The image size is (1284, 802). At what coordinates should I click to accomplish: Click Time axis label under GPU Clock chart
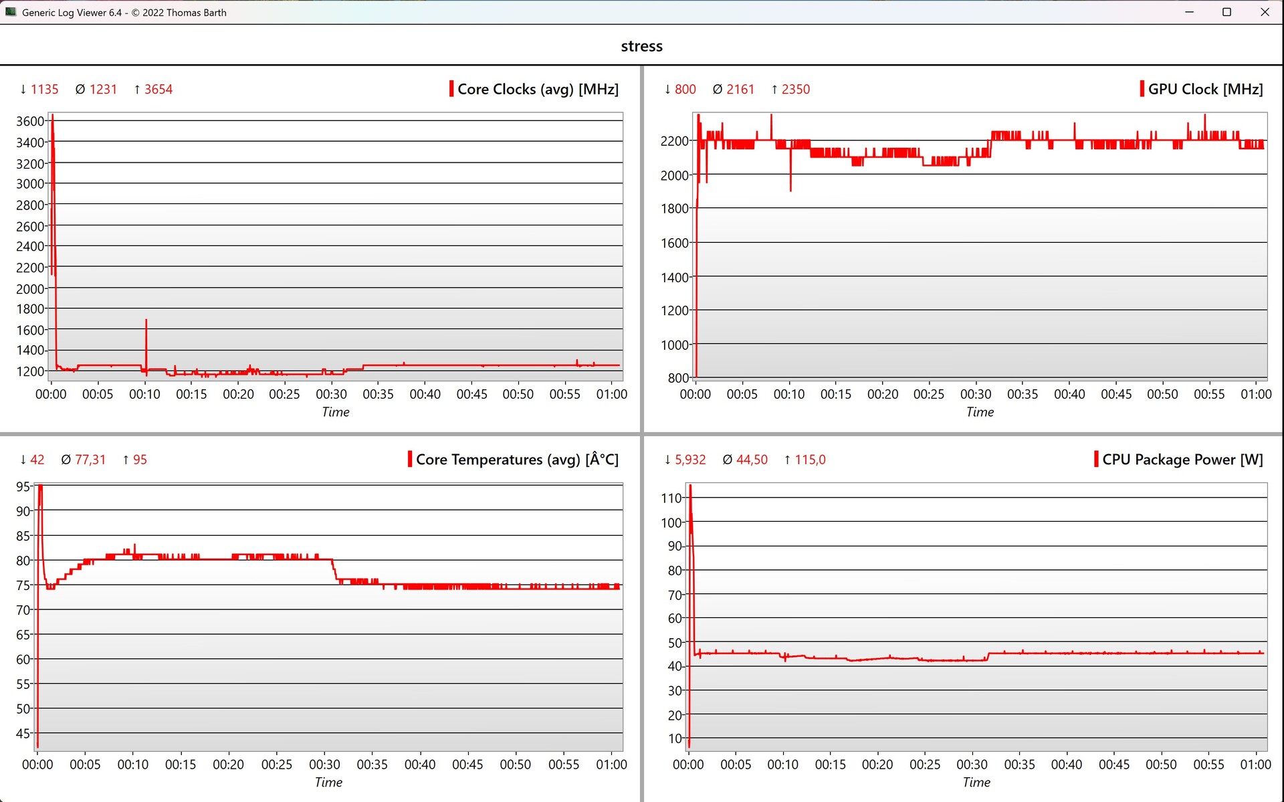pyautogui.click(x=980, y=412)
